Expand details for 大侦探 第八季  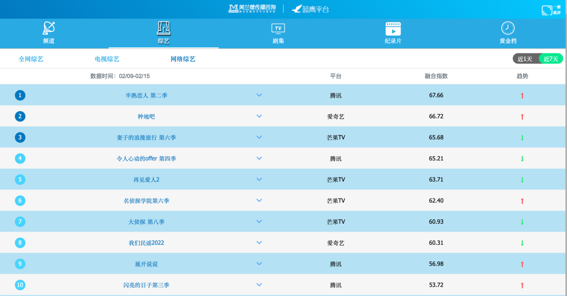pos(259,222)
